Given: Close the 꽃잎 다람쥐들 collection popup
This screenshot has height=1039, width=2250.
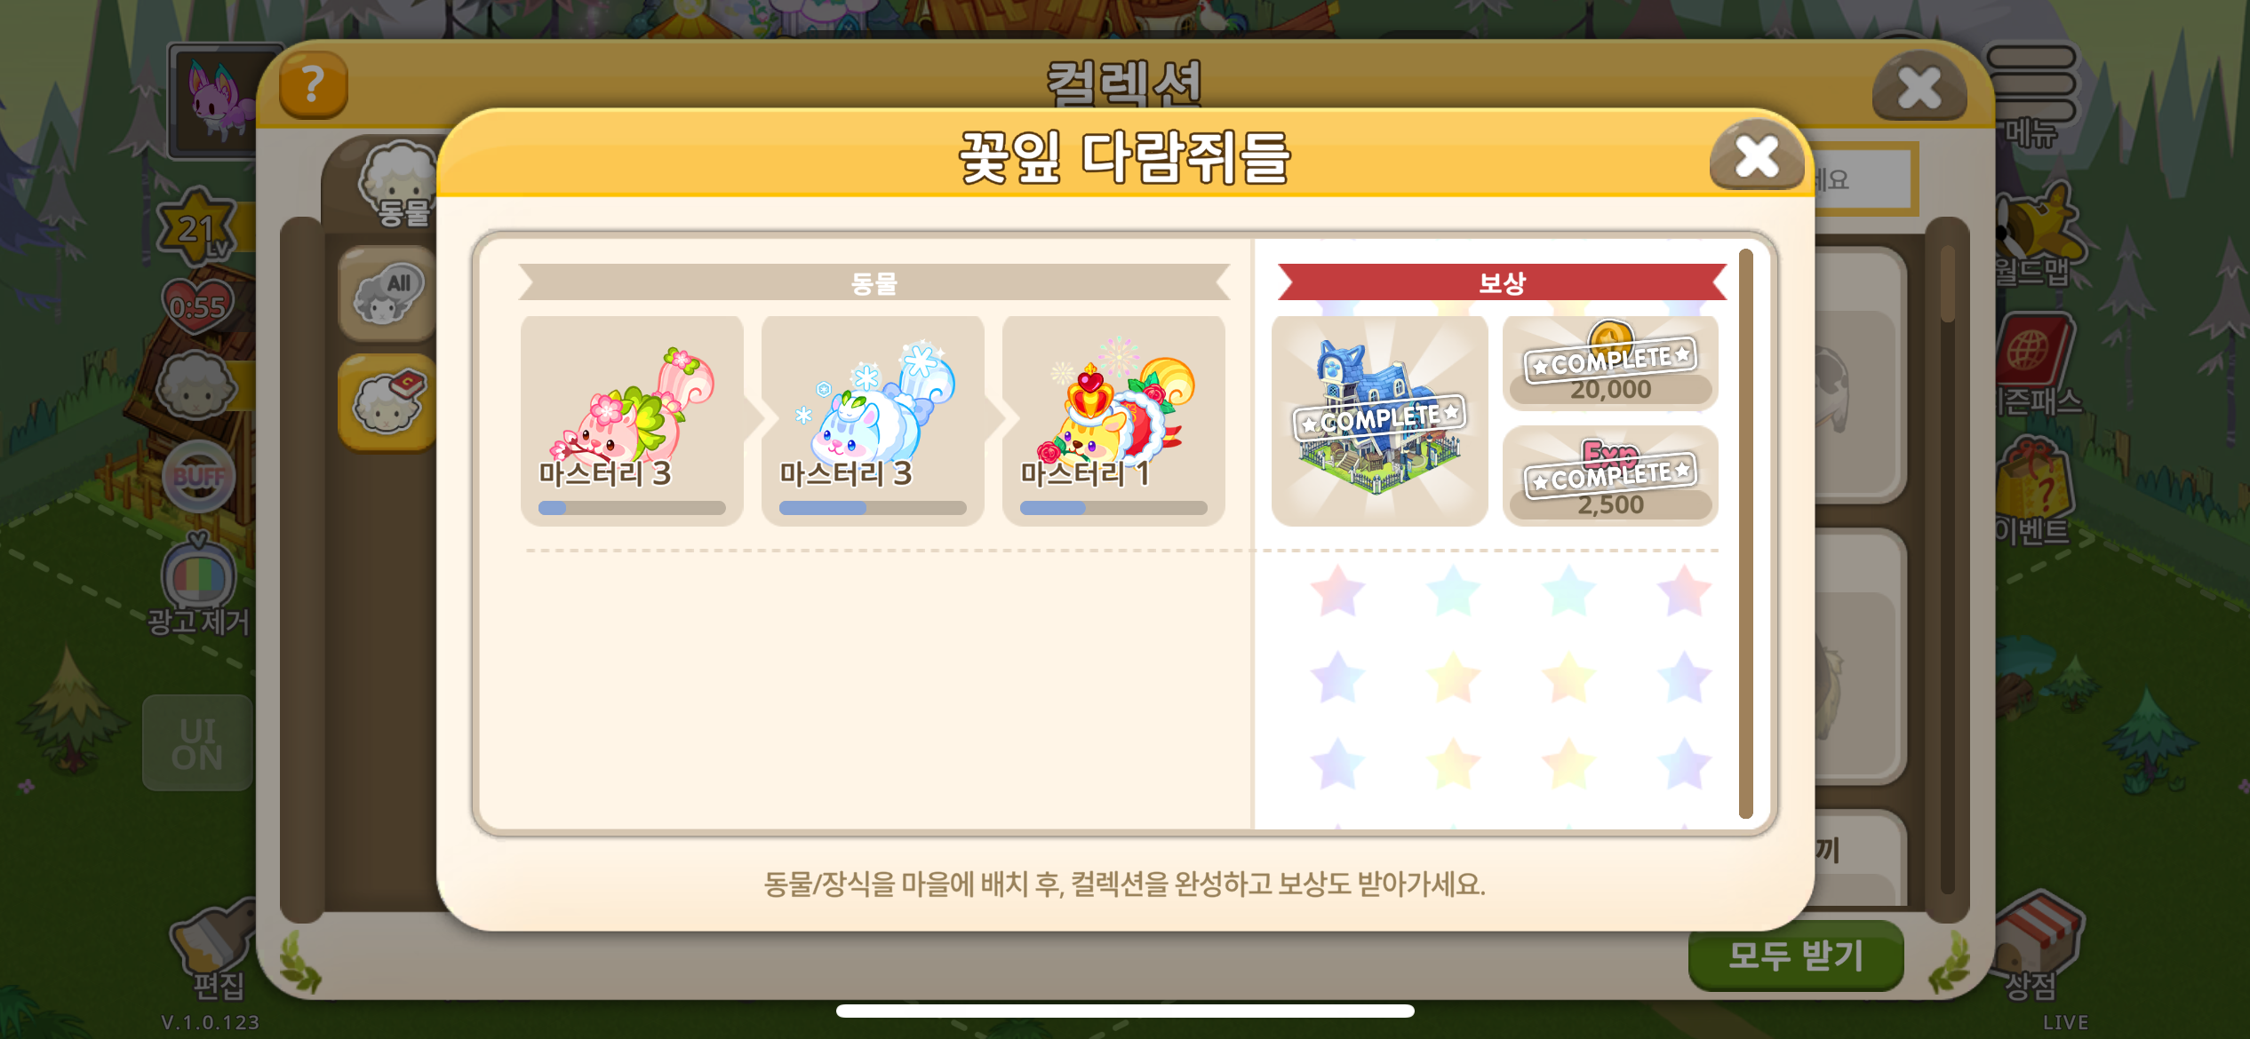Looking at the screenshot, I should pyautogui.click(x=1757, y=156).
